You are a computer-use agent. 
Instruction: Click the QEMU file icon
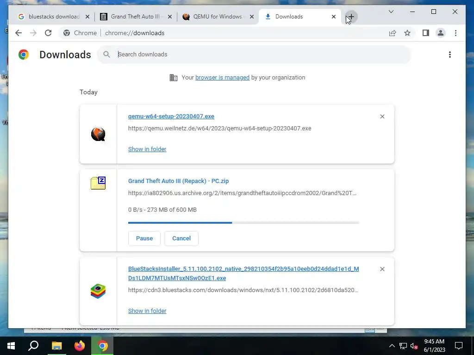tap(98, 134)
